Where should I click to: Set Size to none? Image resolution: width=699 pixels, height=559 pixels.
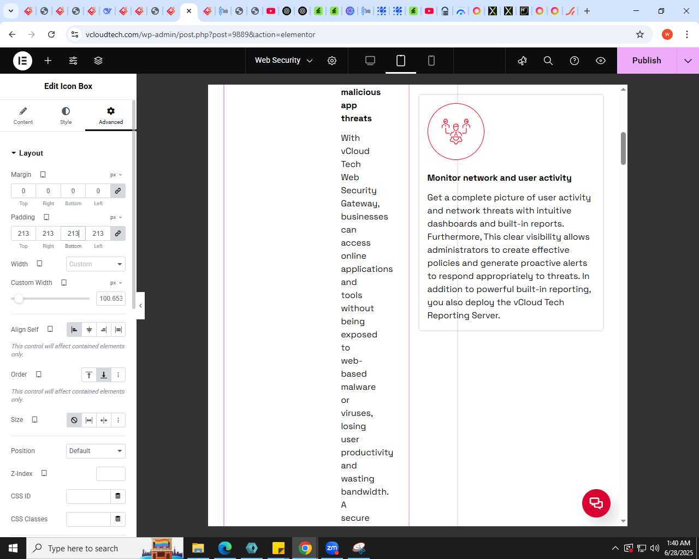(74, 420)
